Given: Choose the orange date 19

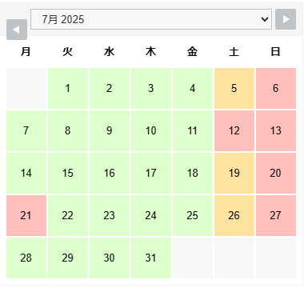Looking at the screenshot, I should tap(234, 173).
